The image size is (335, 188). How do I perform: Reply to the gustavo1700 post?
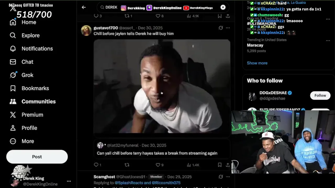96,165
